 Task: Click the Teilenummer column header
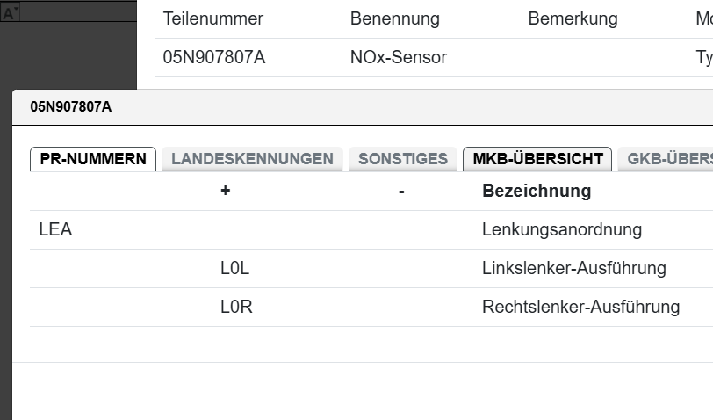(213, 18)
